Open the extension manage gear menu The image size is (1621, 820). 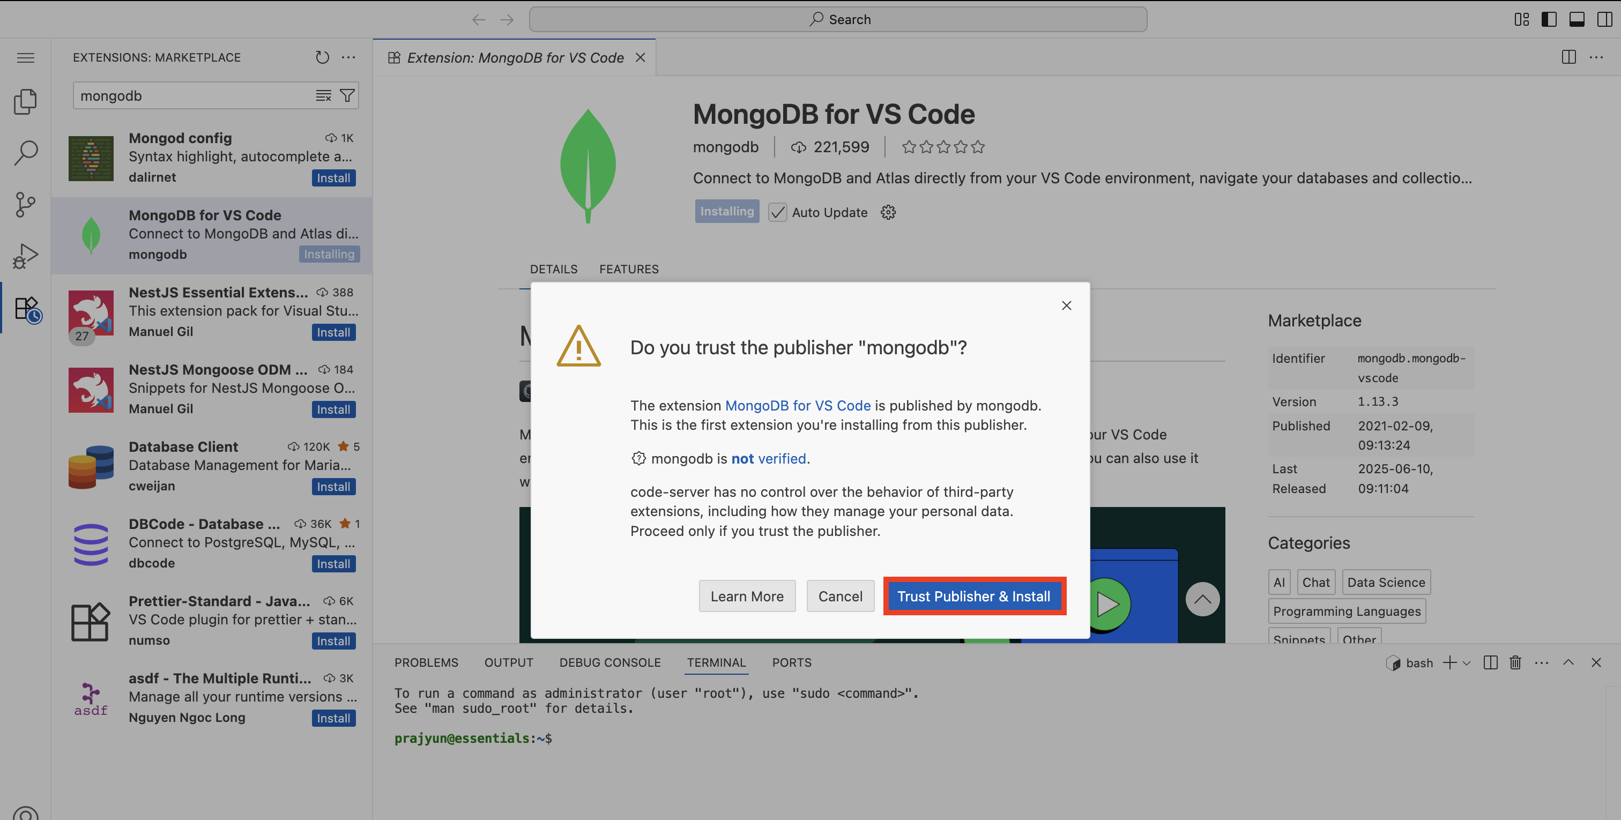[888, 212]
